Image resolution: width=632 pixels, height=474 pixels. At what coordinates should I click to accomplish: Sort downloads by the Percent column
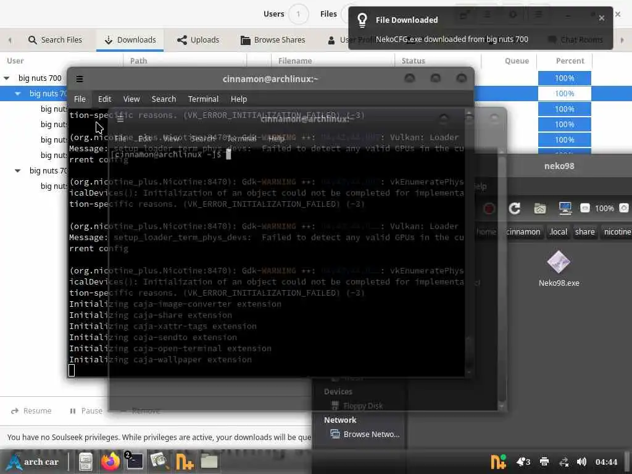pos(565,61)
